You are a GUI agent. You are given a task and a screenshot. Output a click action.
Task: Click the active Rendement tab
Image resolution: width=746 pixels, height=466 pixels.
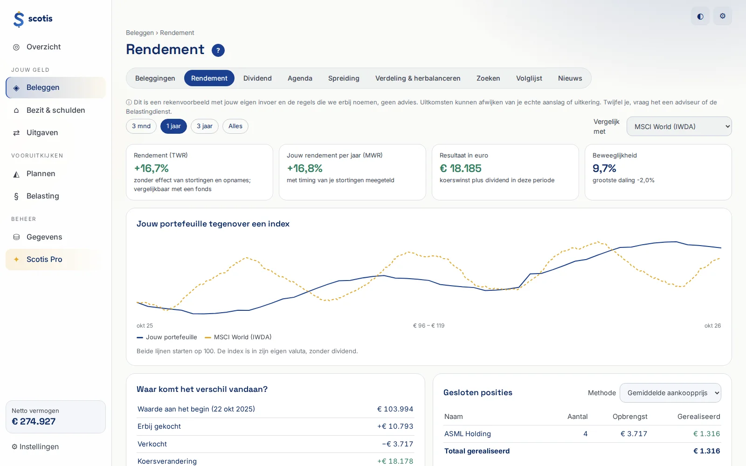click(209, 78)
